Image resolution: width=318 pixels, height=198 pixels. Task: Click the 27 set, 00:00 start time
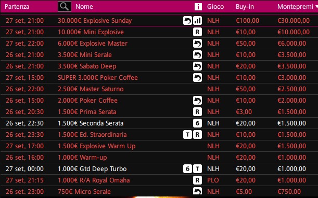coord(24,169)
